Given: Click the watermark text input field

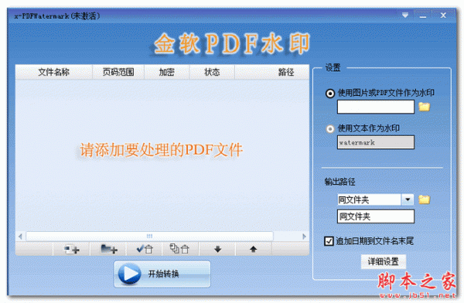Looking at the screenshot, I should coord(376,142).
